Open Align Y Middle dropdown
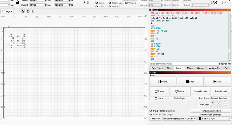232x125 pixels. (x=177, y=5)
